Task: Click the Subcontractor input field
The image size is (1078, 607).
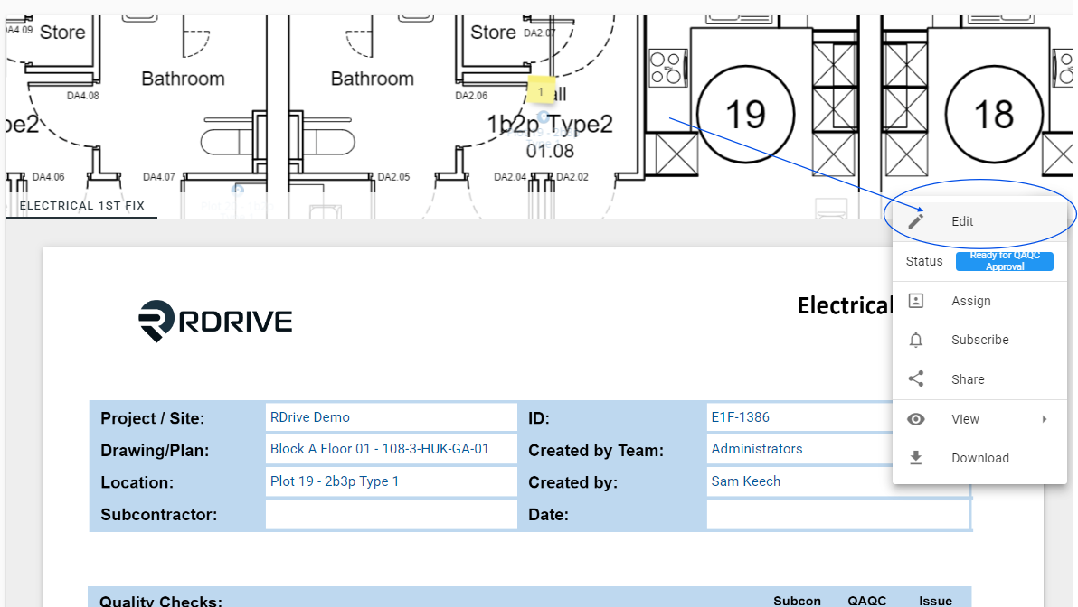Action: [392, 514]
